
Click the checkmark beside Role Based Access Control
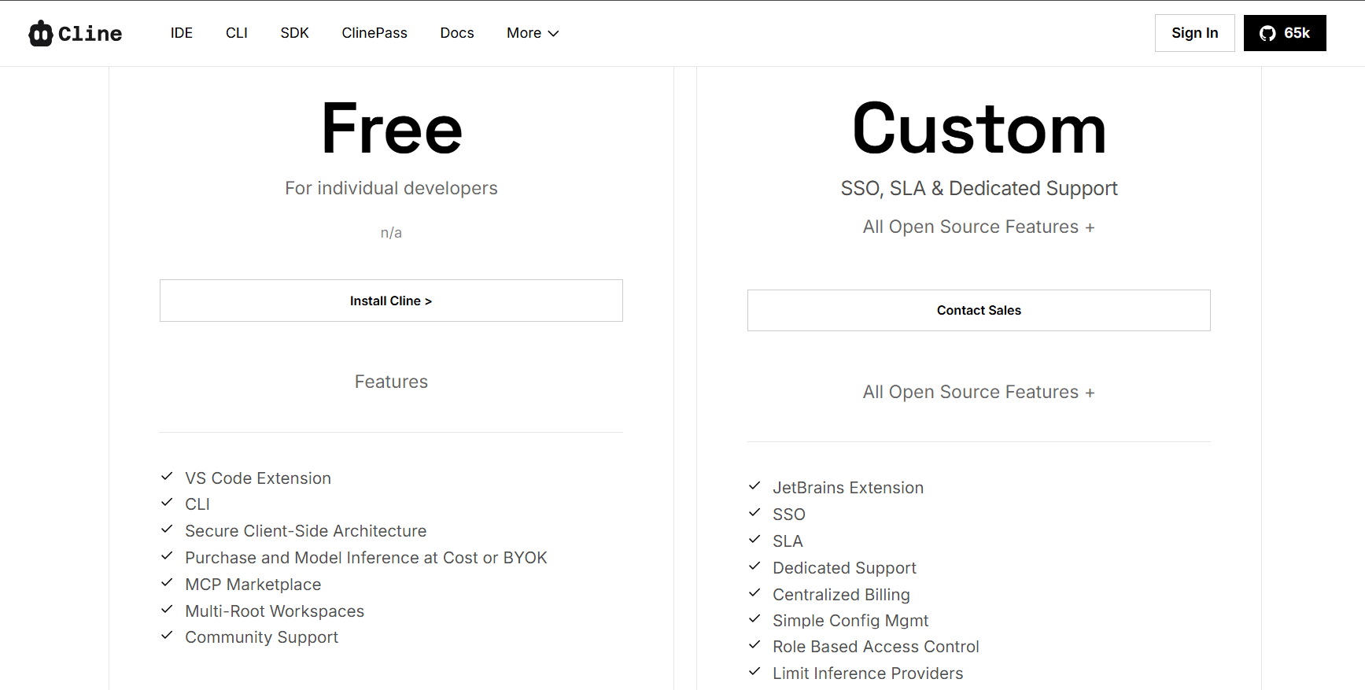coord(754,644)
